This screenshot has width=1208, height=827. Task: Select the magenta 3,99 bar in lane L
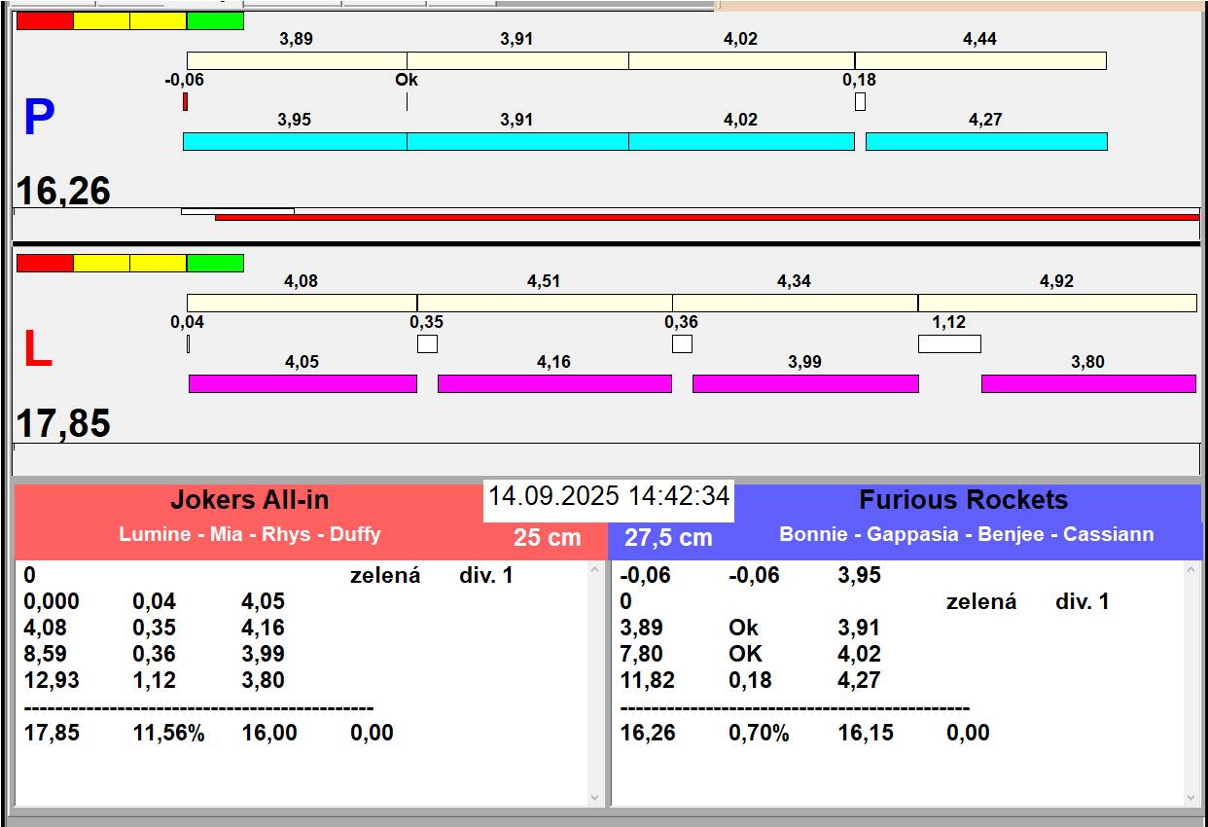click(805, 383)
